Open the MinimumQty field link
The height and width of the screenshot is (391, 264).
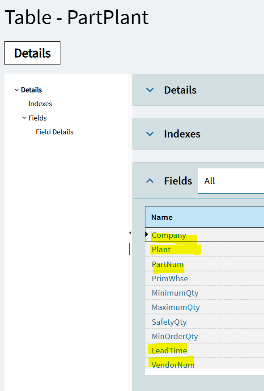point(175,293)
